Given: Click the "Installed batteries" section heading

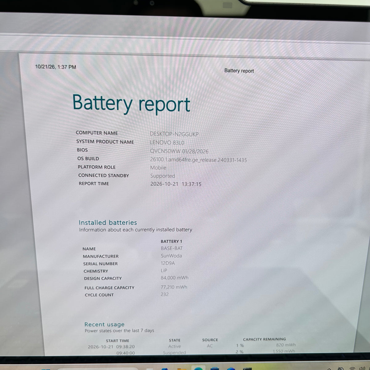Looking at the screenshot, I should (x=108, y=223).
